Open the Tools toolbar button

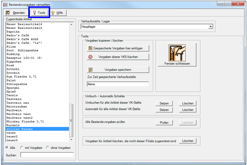pos(39,13)
